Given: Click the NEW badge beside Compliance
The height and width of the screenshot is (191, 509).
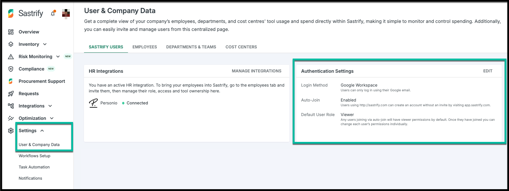Looking at the screenshot, I should [51, 69].
